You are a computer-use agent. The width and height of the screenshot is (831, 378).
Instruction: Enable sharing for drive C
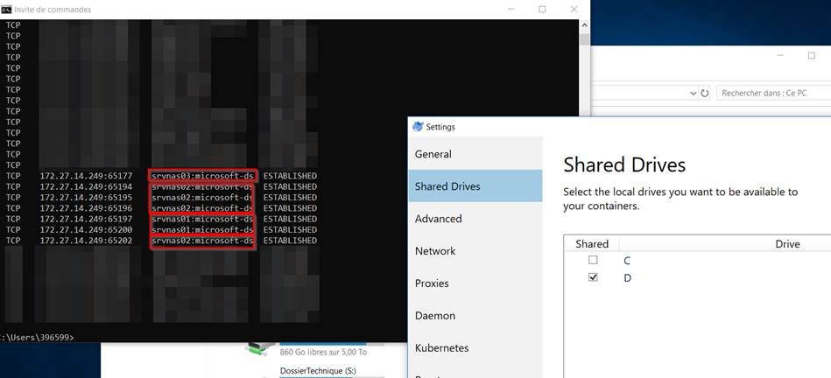click(x=593, y=260)
